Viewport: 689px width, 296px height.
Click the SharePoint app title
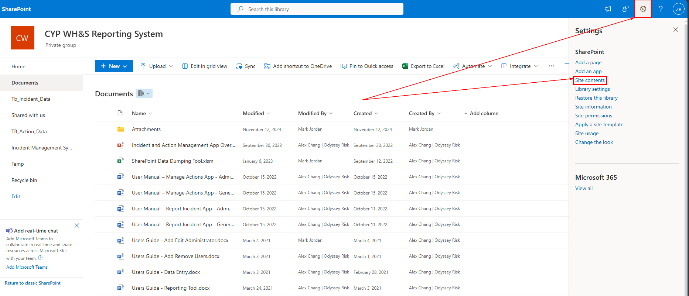tap(16, 9)
